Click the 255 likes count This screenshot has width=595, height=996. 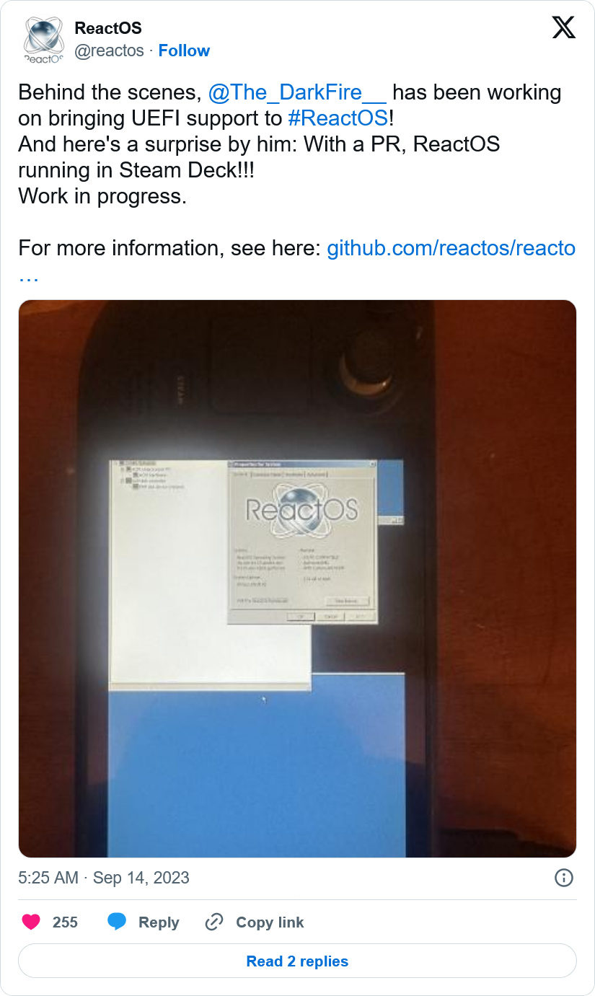coord(65,922)
